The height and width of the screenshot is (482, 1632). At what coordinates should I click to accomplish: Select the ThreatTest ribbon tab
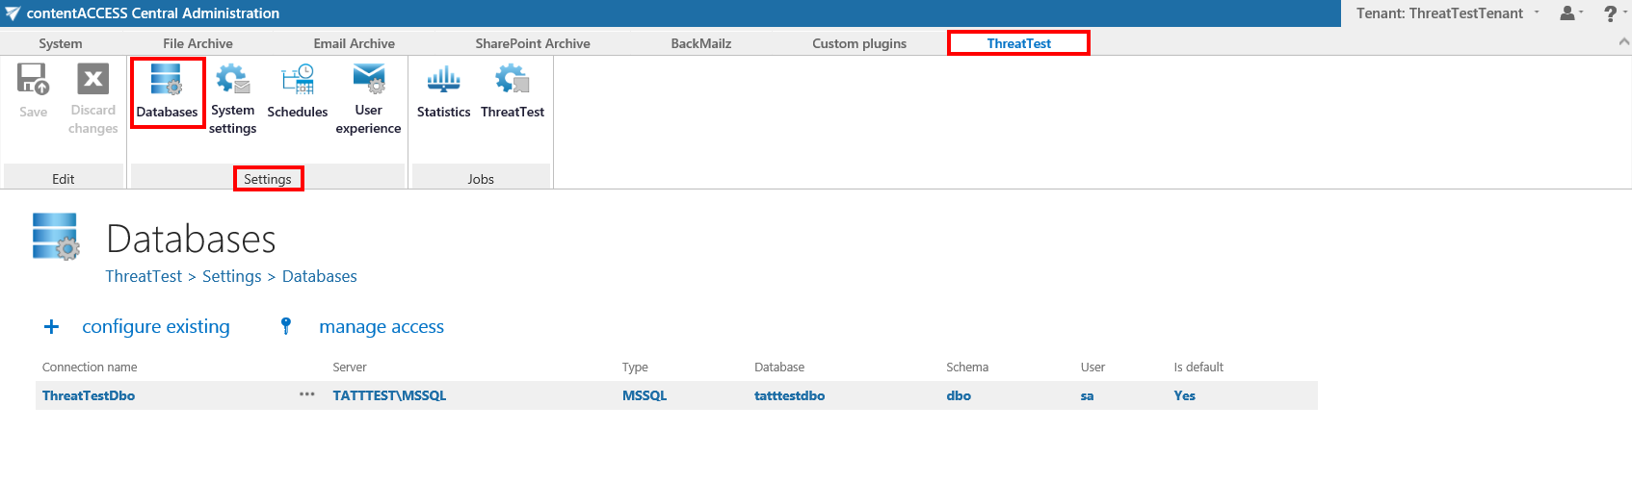click(1019, 43)
